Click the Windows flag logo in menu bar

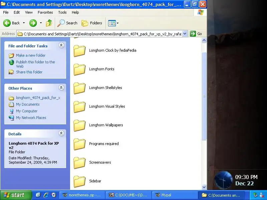201,12
